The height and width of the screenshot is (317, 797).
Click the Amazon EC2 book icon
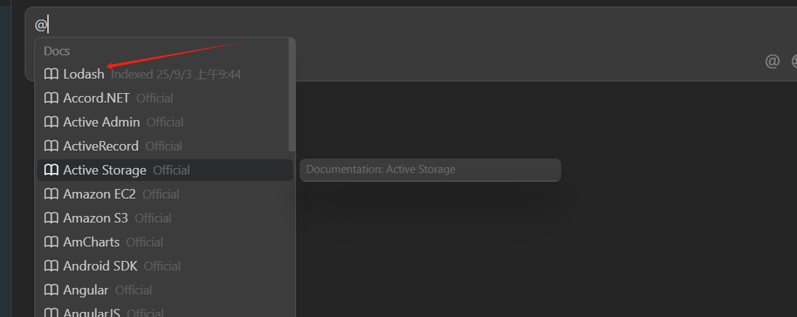[x=51, y=194]
